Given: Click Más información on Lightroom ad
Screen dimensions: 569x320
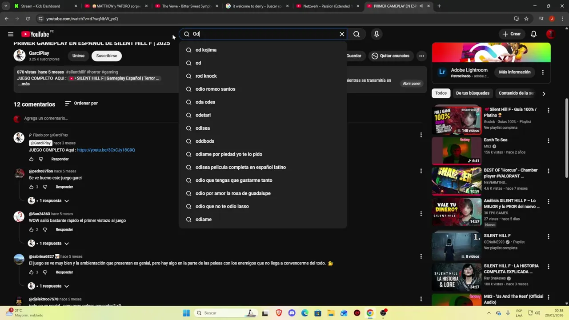Looking at the screenshot, I should 515,72.
